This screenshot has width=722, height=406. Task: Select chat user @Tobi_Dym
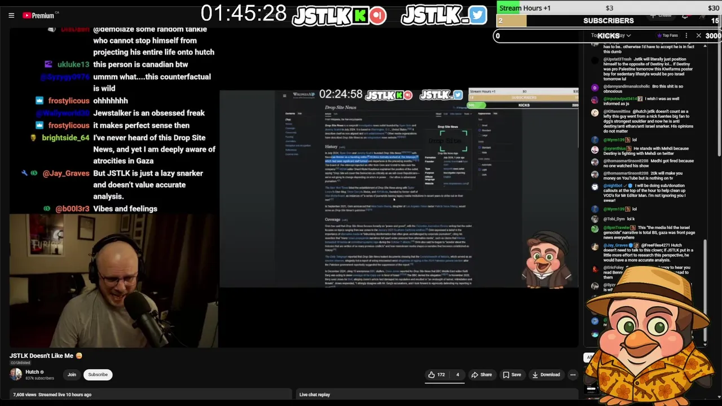[614, 219]
